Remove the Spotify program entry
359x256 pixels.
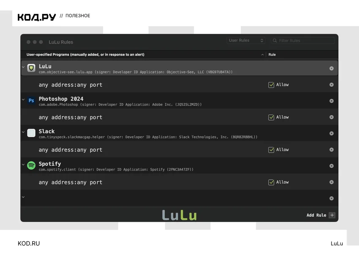pos(331,166)
